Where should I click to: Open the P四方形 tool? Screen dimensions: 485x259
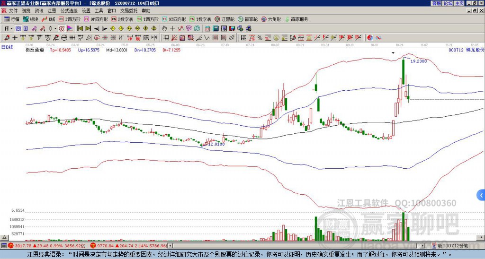[70, 19]
